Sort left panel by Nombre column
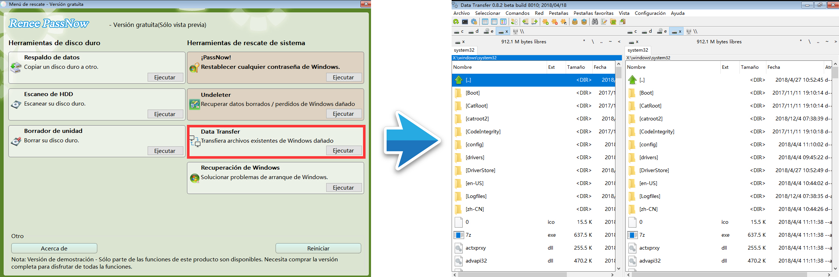This screenshot has width=839, height=277. 498,67
